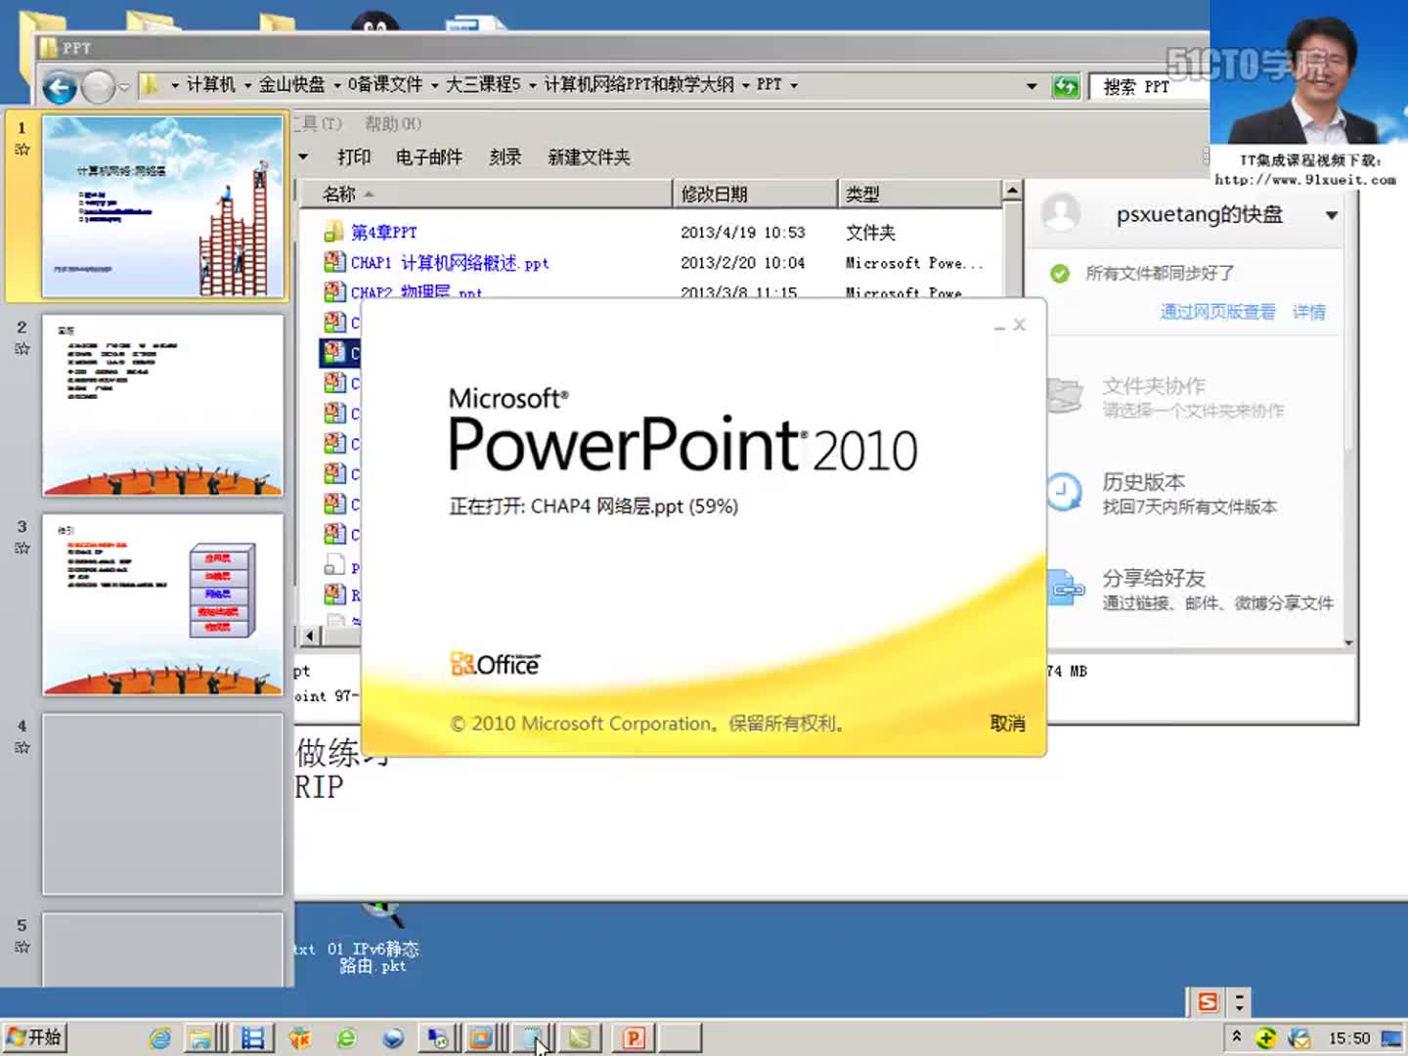Click the animation star icon under slide 2
This screenshot has width=1408, height=1056.
point(22,348)
